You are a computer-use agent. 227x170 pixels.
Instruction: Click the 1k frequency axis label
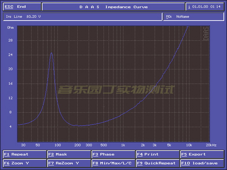pyautogui.click(x=123, y=145)
